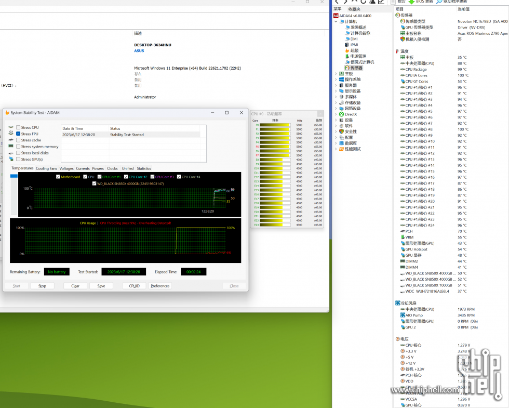Click the 温度 thermometer section icon

pos(397,51)
